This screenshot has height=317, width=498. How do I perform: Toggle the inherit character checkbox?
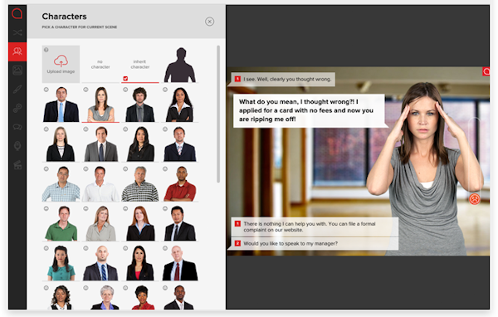[x=125, y=79]
